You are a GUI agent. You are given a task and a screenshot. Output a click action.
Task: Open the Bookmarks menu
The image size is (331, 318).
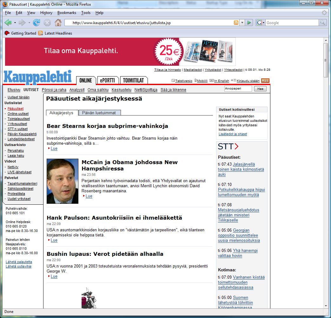[x=67, y=13]
